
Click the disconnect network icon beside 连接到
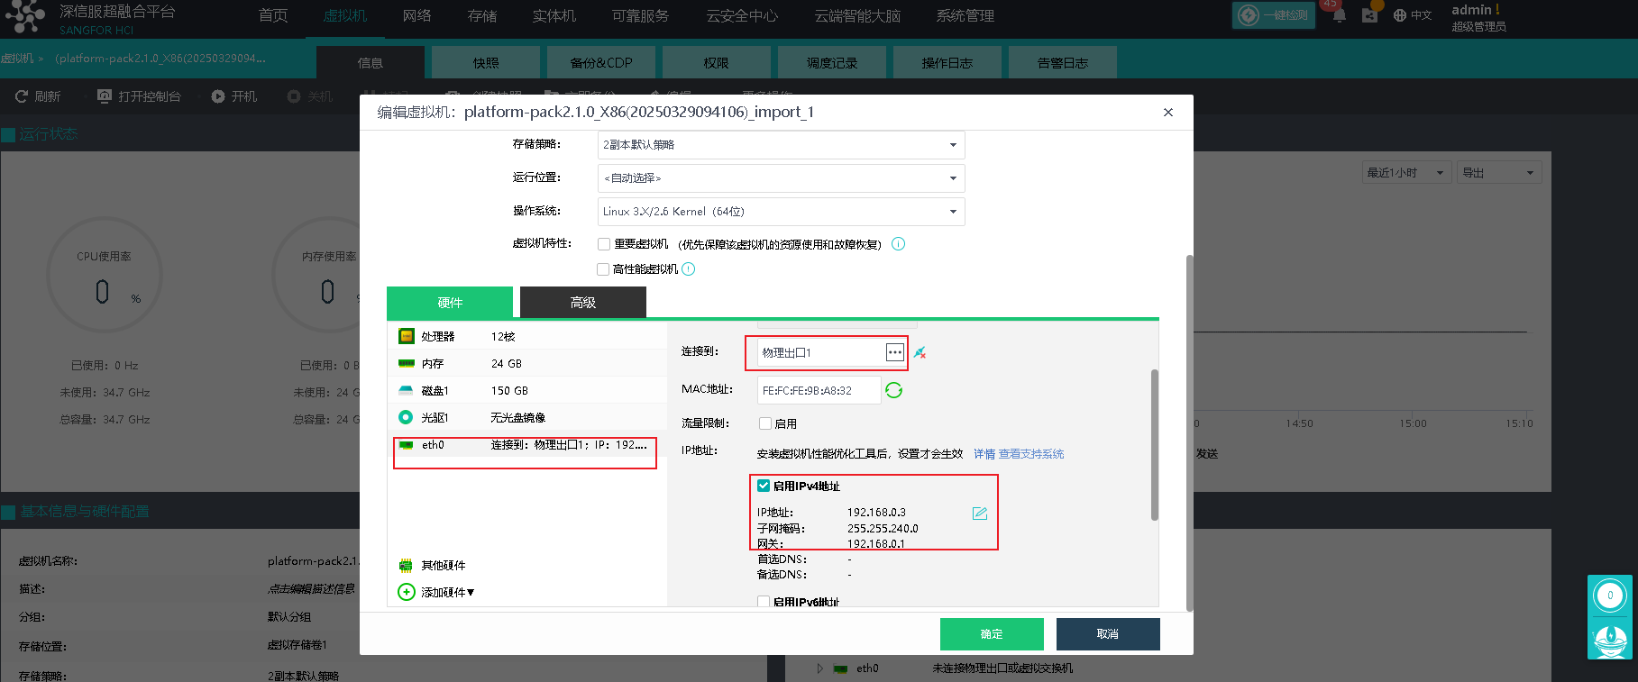point(920,352)
